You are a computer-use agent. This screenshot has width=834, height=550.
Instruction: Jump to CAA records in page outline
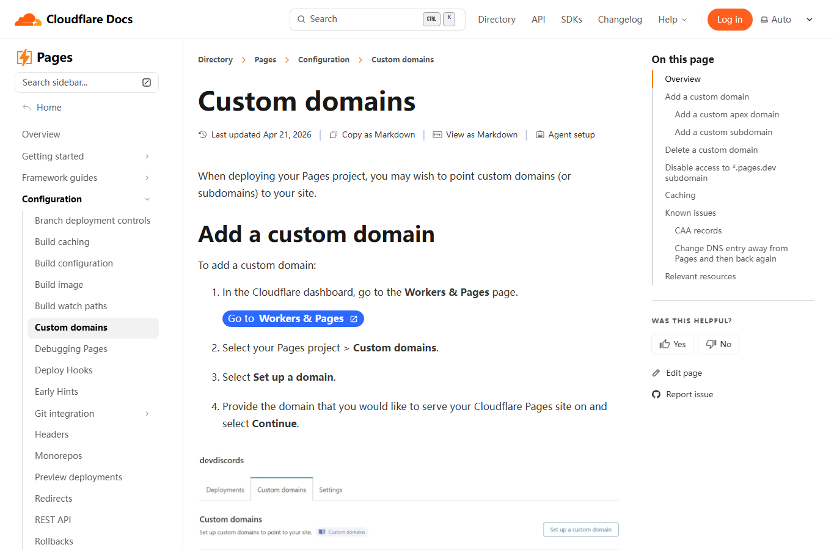tap(698, 230)
